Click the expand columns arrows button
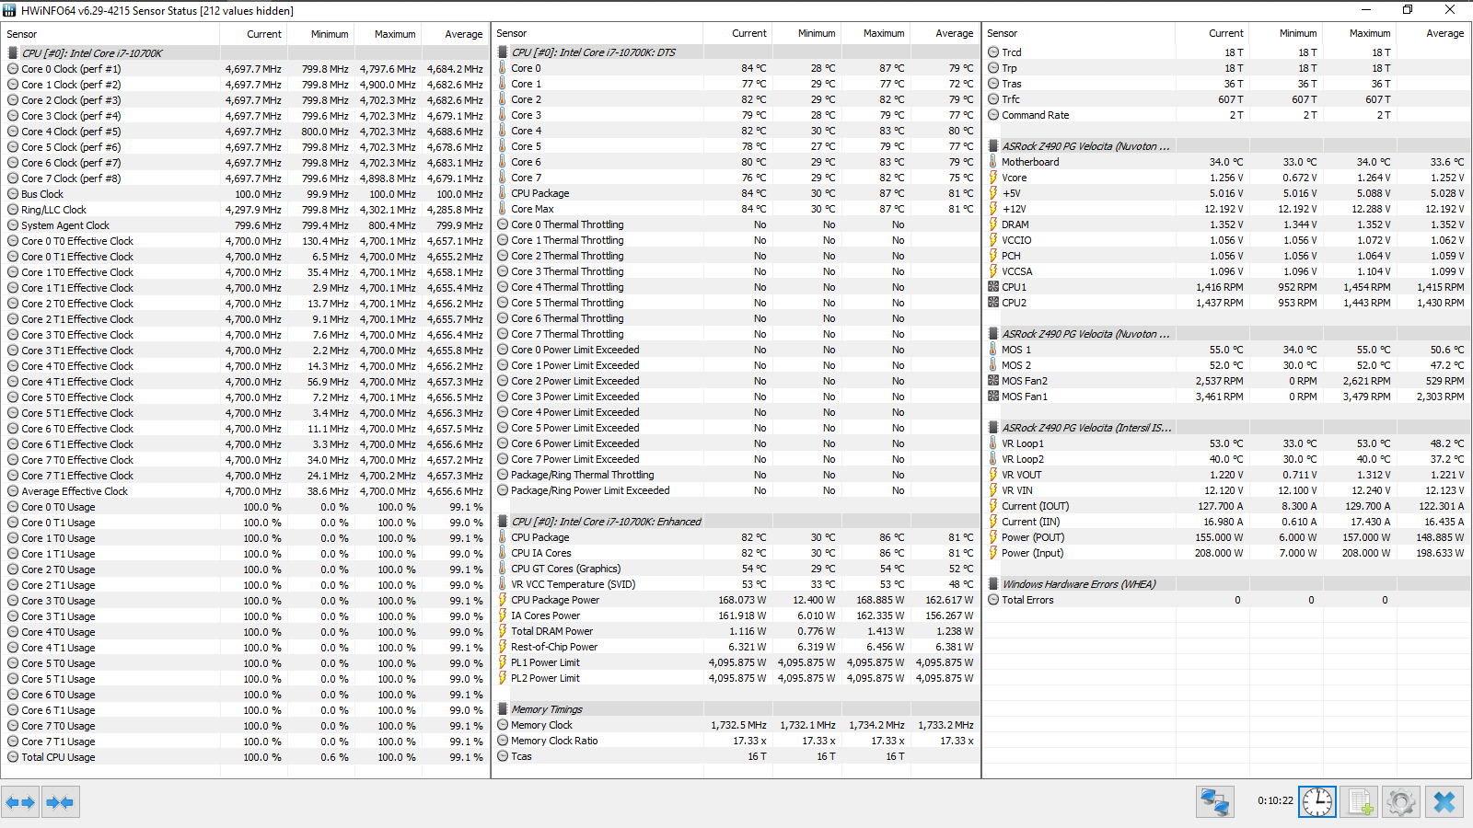 pos(20,802)
